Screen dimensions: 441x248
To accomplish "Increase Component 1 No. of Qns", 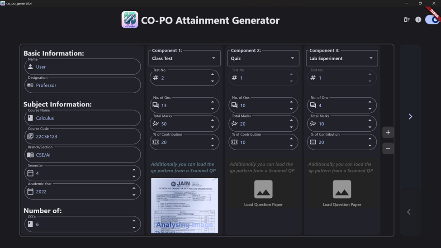I will [x=212, y=102].
